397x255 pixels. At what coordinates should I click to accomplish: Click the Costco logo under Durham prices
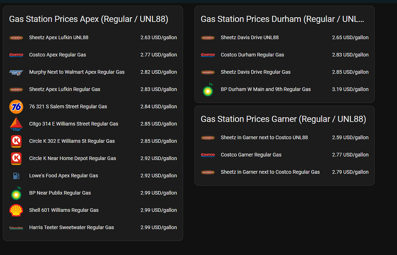pyautogui.click(x=208, y=55)
